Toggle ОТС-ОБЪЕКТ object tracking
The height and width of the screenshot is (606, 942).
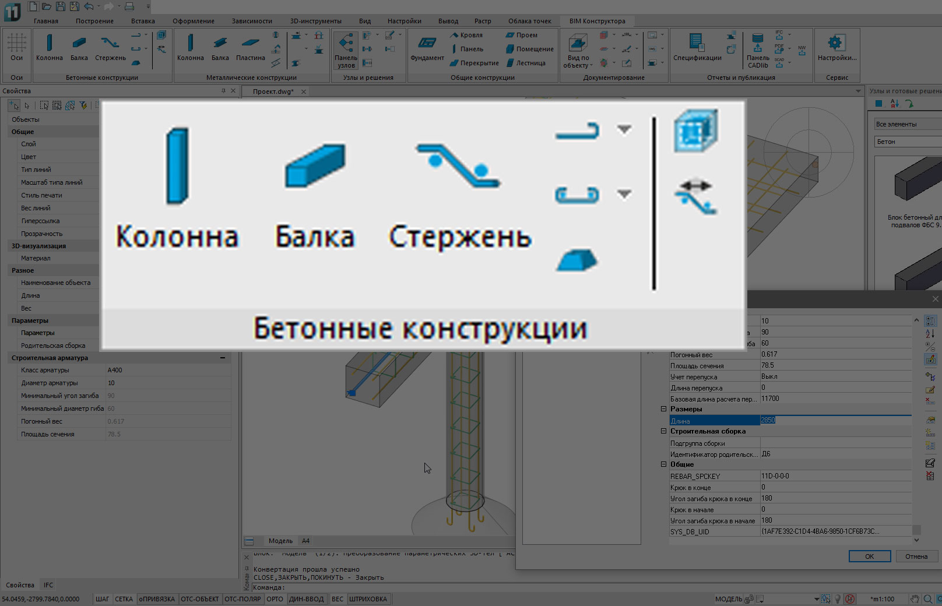200,599
